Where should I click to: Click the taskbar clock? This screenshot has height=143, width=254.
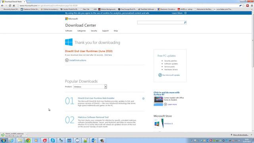[247, 140]
